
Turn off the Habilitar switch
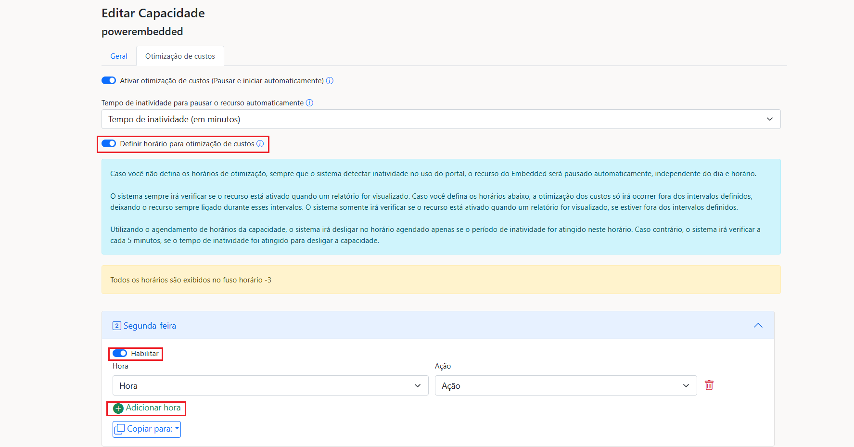(x=120, y=354)
